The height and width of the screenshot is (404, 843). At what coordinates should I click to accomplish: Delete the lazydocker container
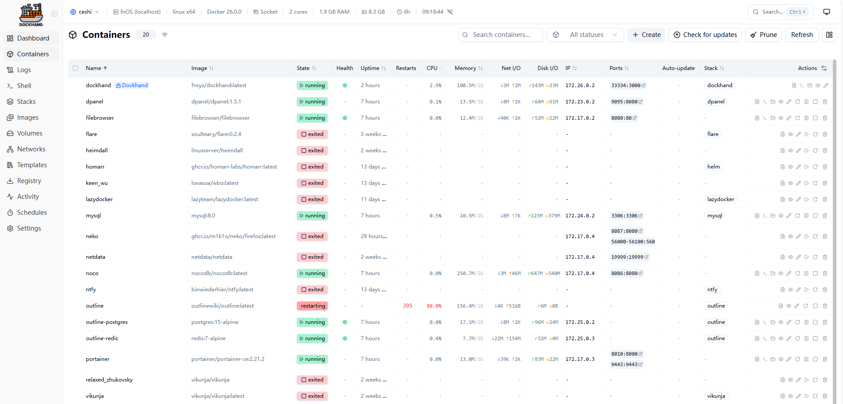pyautogui.click(x=825, y=199)
